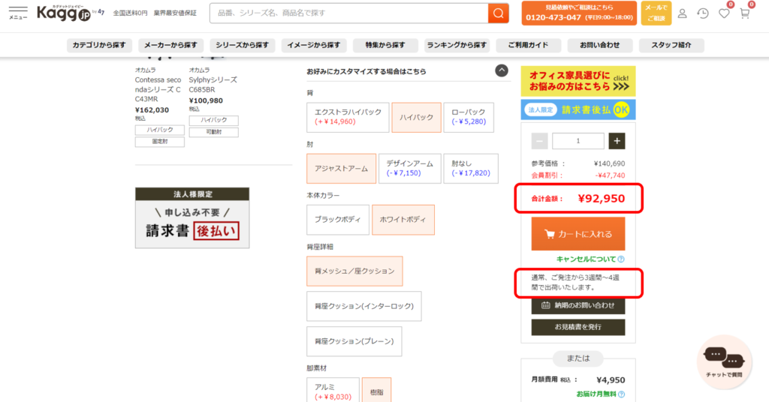Click total price ¥92,950
This screenshot has width=769, height=402.
tap(602, 198)
